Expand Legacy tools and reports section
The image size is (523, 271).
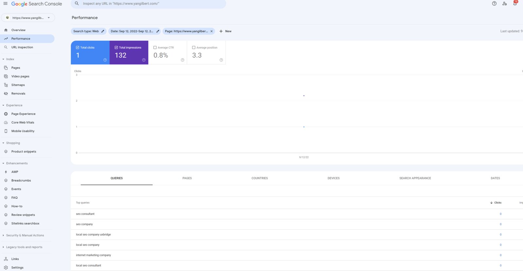point(3,247)
